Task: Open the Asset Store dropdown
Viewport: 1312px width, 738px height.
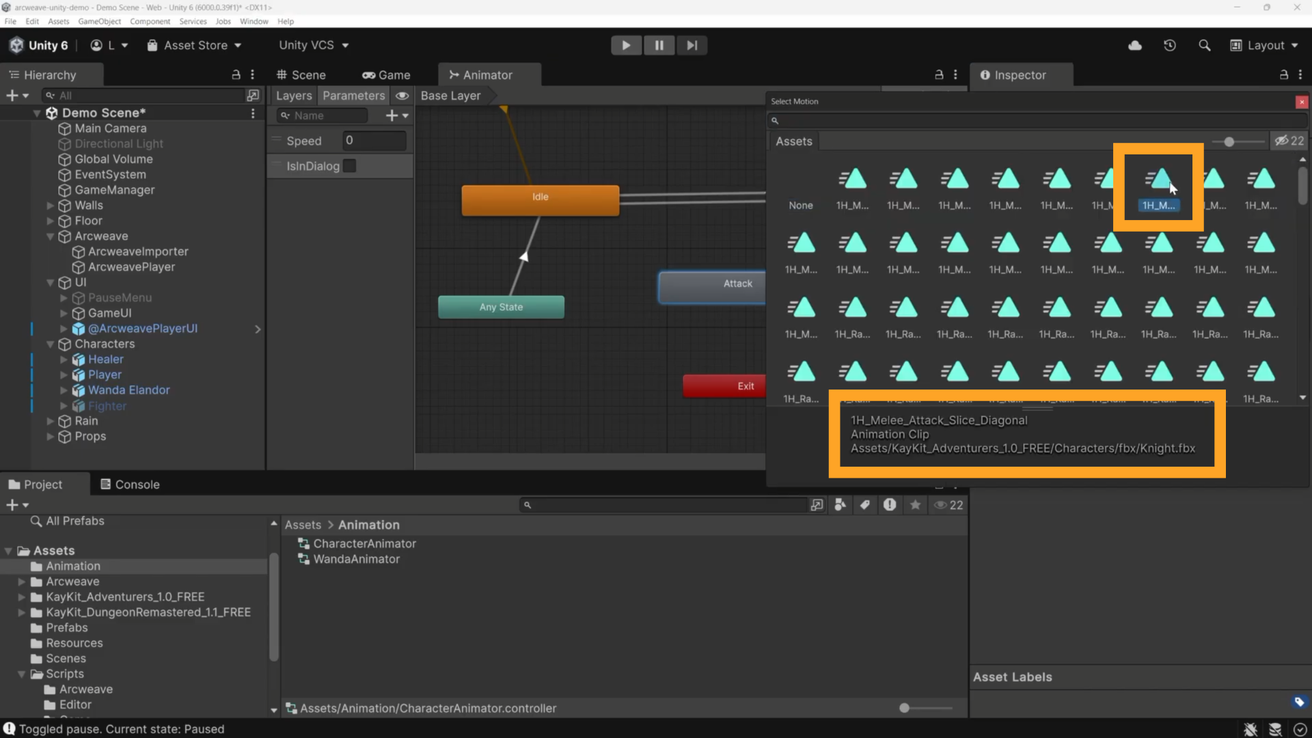Action: pos(194,45)
